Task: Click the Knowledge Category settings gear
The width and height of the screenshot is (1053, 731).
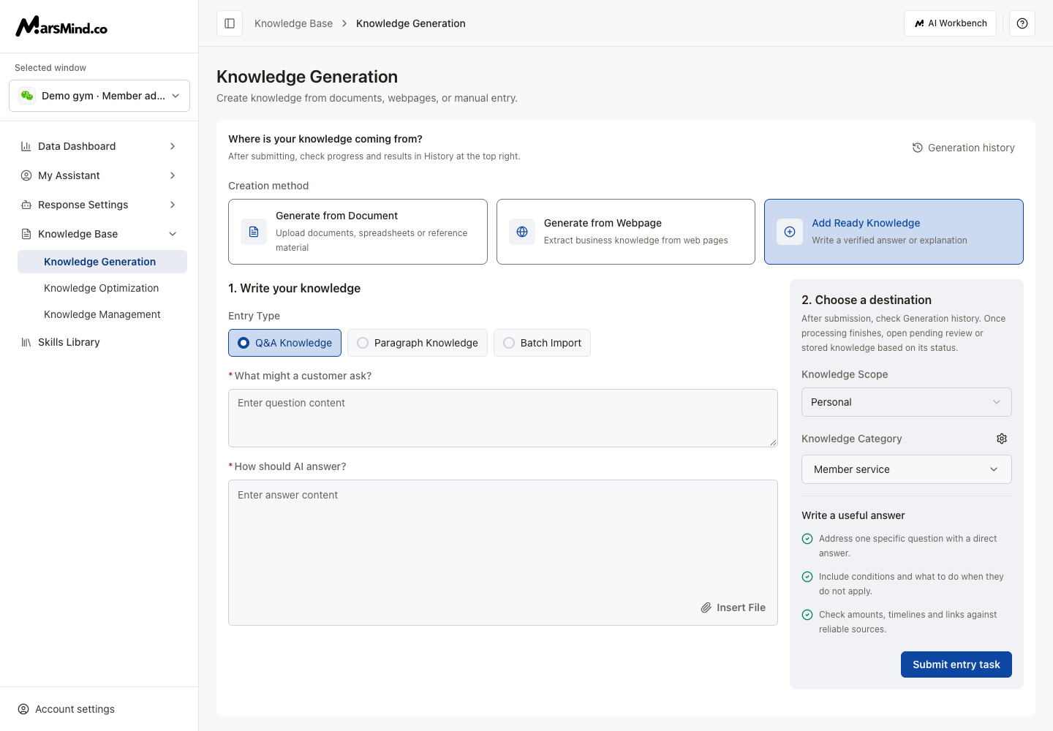Action: click(1002, 439)
